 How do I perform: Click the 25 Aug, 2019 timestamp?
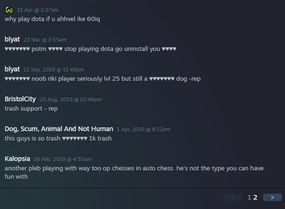pyautogui.click(x=70, y=99)
